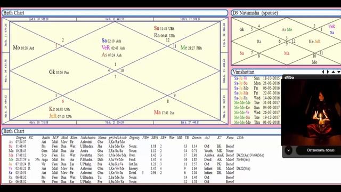Image resolution: width=341 pixels, height=192 pixels.
Task: Select the Vimshottari panel header
Action: coord(286,72)
